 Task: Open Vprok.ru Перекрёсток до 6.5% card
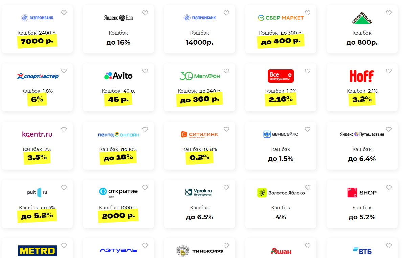tap(199, 204)
